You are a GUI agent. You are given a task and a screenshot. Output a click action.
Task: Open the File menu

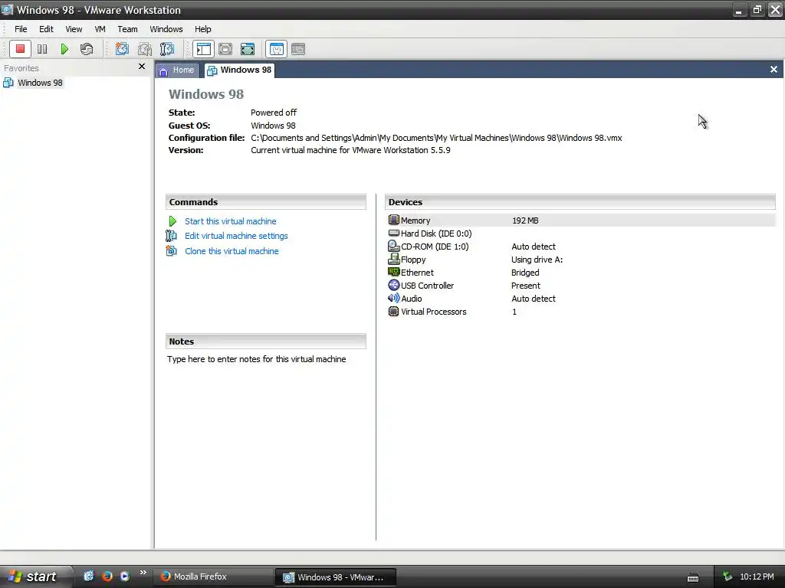(x=21, y=29)
